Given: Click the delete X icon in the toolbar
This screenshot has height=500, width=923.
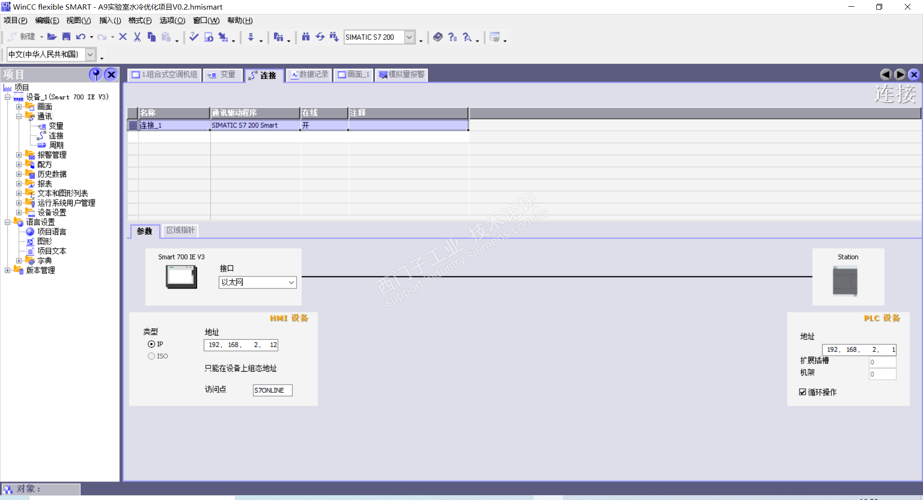Looking at the screenshot, I should pos(123,37).
